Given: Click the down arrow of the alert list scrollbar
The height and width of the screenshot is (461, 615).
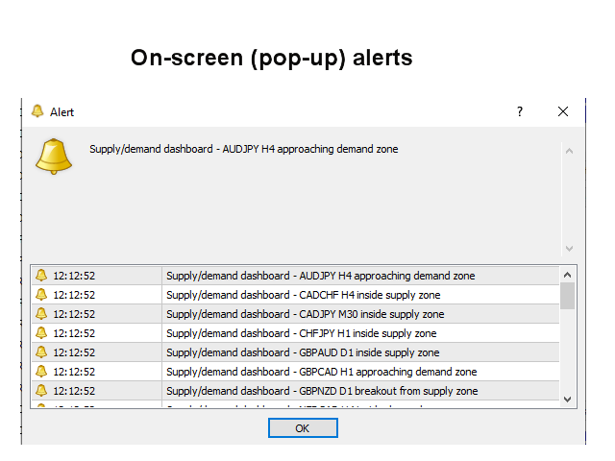Looking at the screenshot, I should coord(567,400).
